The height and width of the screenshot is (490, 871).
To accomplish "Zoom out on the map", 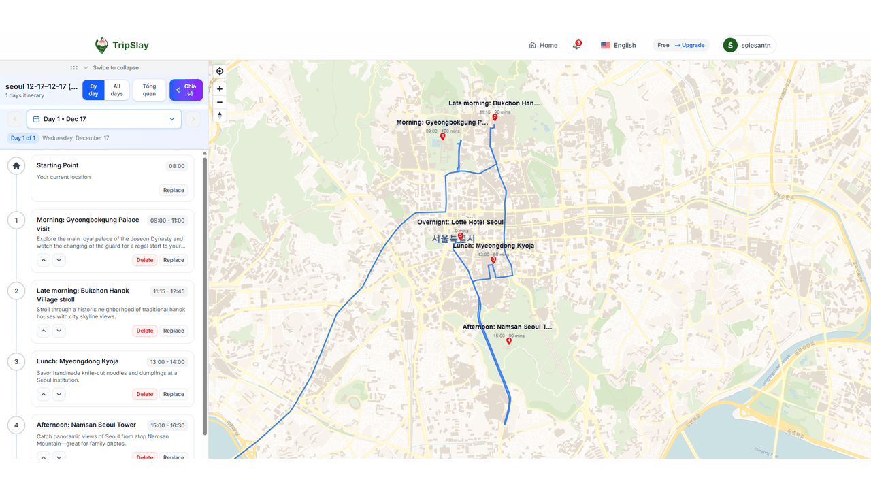I will [220, 102].
